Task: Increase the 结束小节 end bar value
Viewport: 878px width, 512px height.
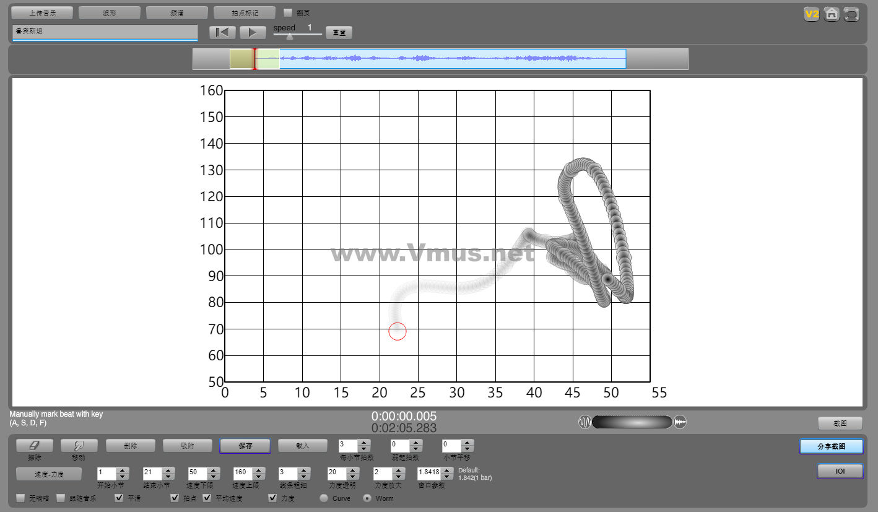Action: coord(168,470)
